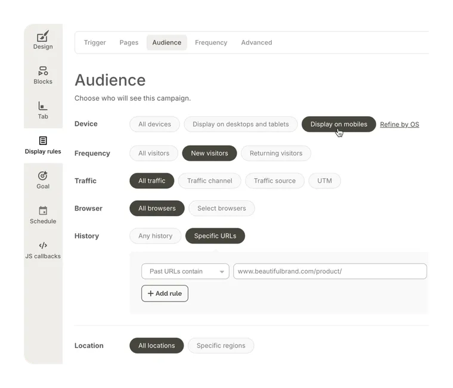Choose All devices option
This screenshot has width=453, height=388.
tap(154, 124)
